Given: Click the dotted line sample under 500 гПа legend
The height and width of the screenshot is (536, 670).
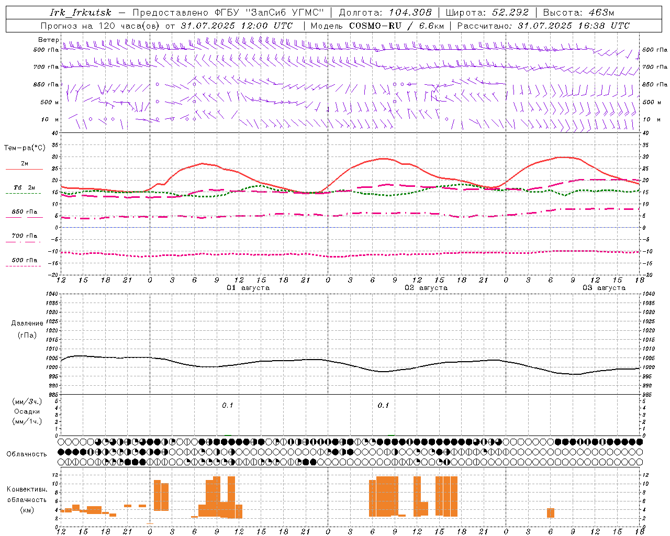Looking at the screenshot, I should point(24,266).
